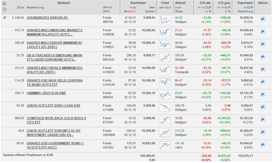Collapse all positions with minus icon
This screenshot has height=163, width=273.
coord(4,10)
